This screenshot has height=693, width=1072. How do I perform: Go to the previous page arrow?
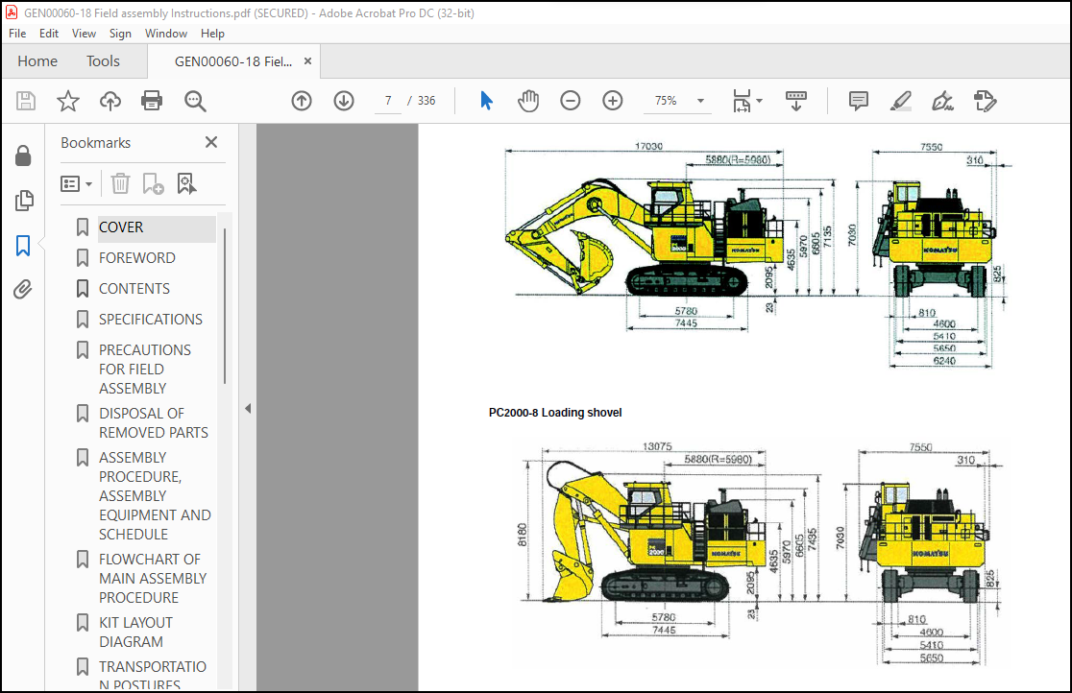302,101
